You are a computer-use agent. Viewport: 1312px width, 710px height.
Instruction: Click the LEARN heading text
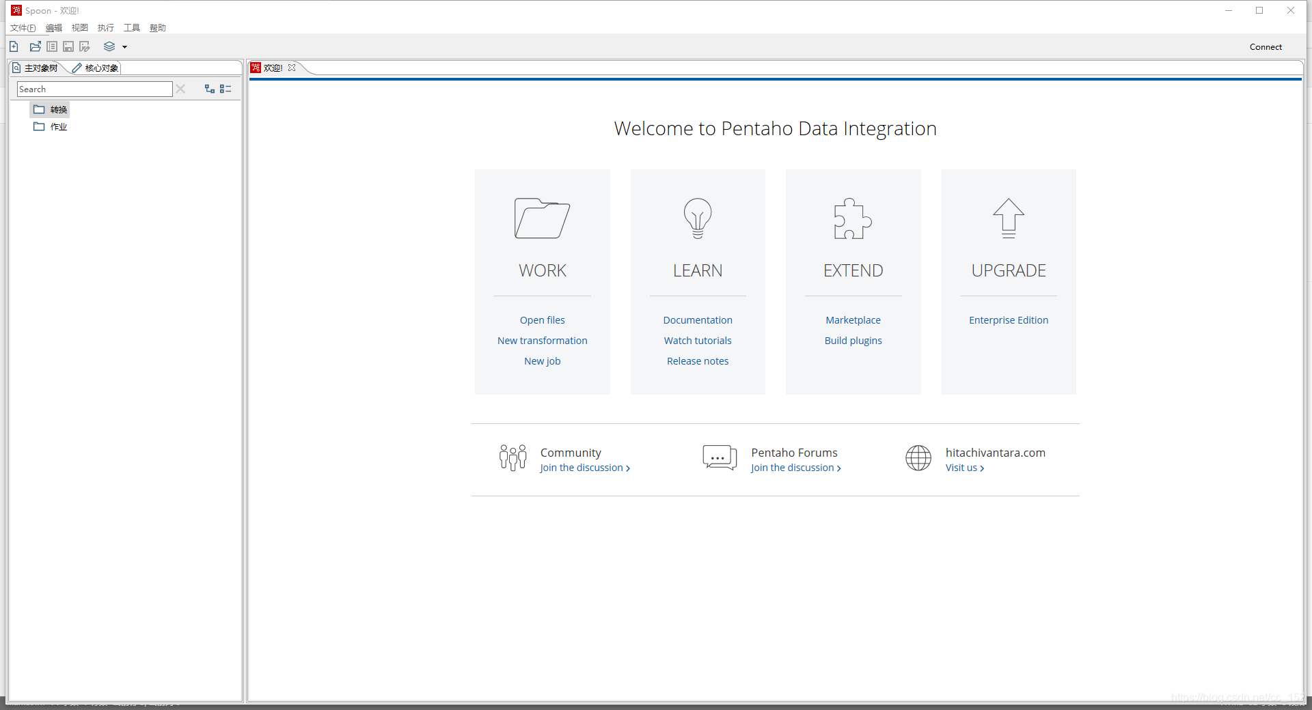pyautogui.click(x=698, y=270)
